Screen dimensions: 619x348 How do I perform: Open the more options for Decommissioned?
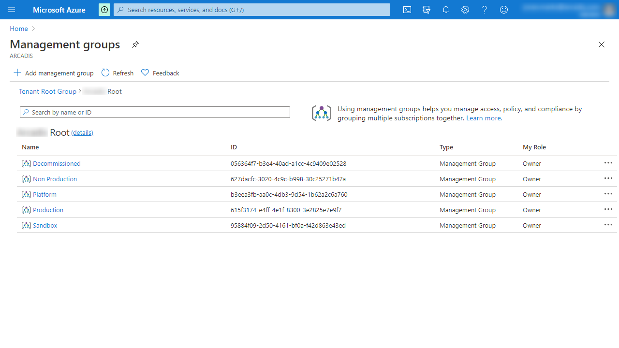(608, 163)
